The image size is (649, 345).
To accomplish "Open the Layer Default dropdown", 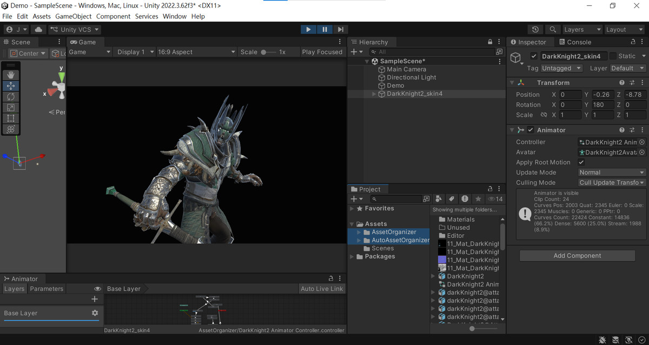I will coord(628,68).
